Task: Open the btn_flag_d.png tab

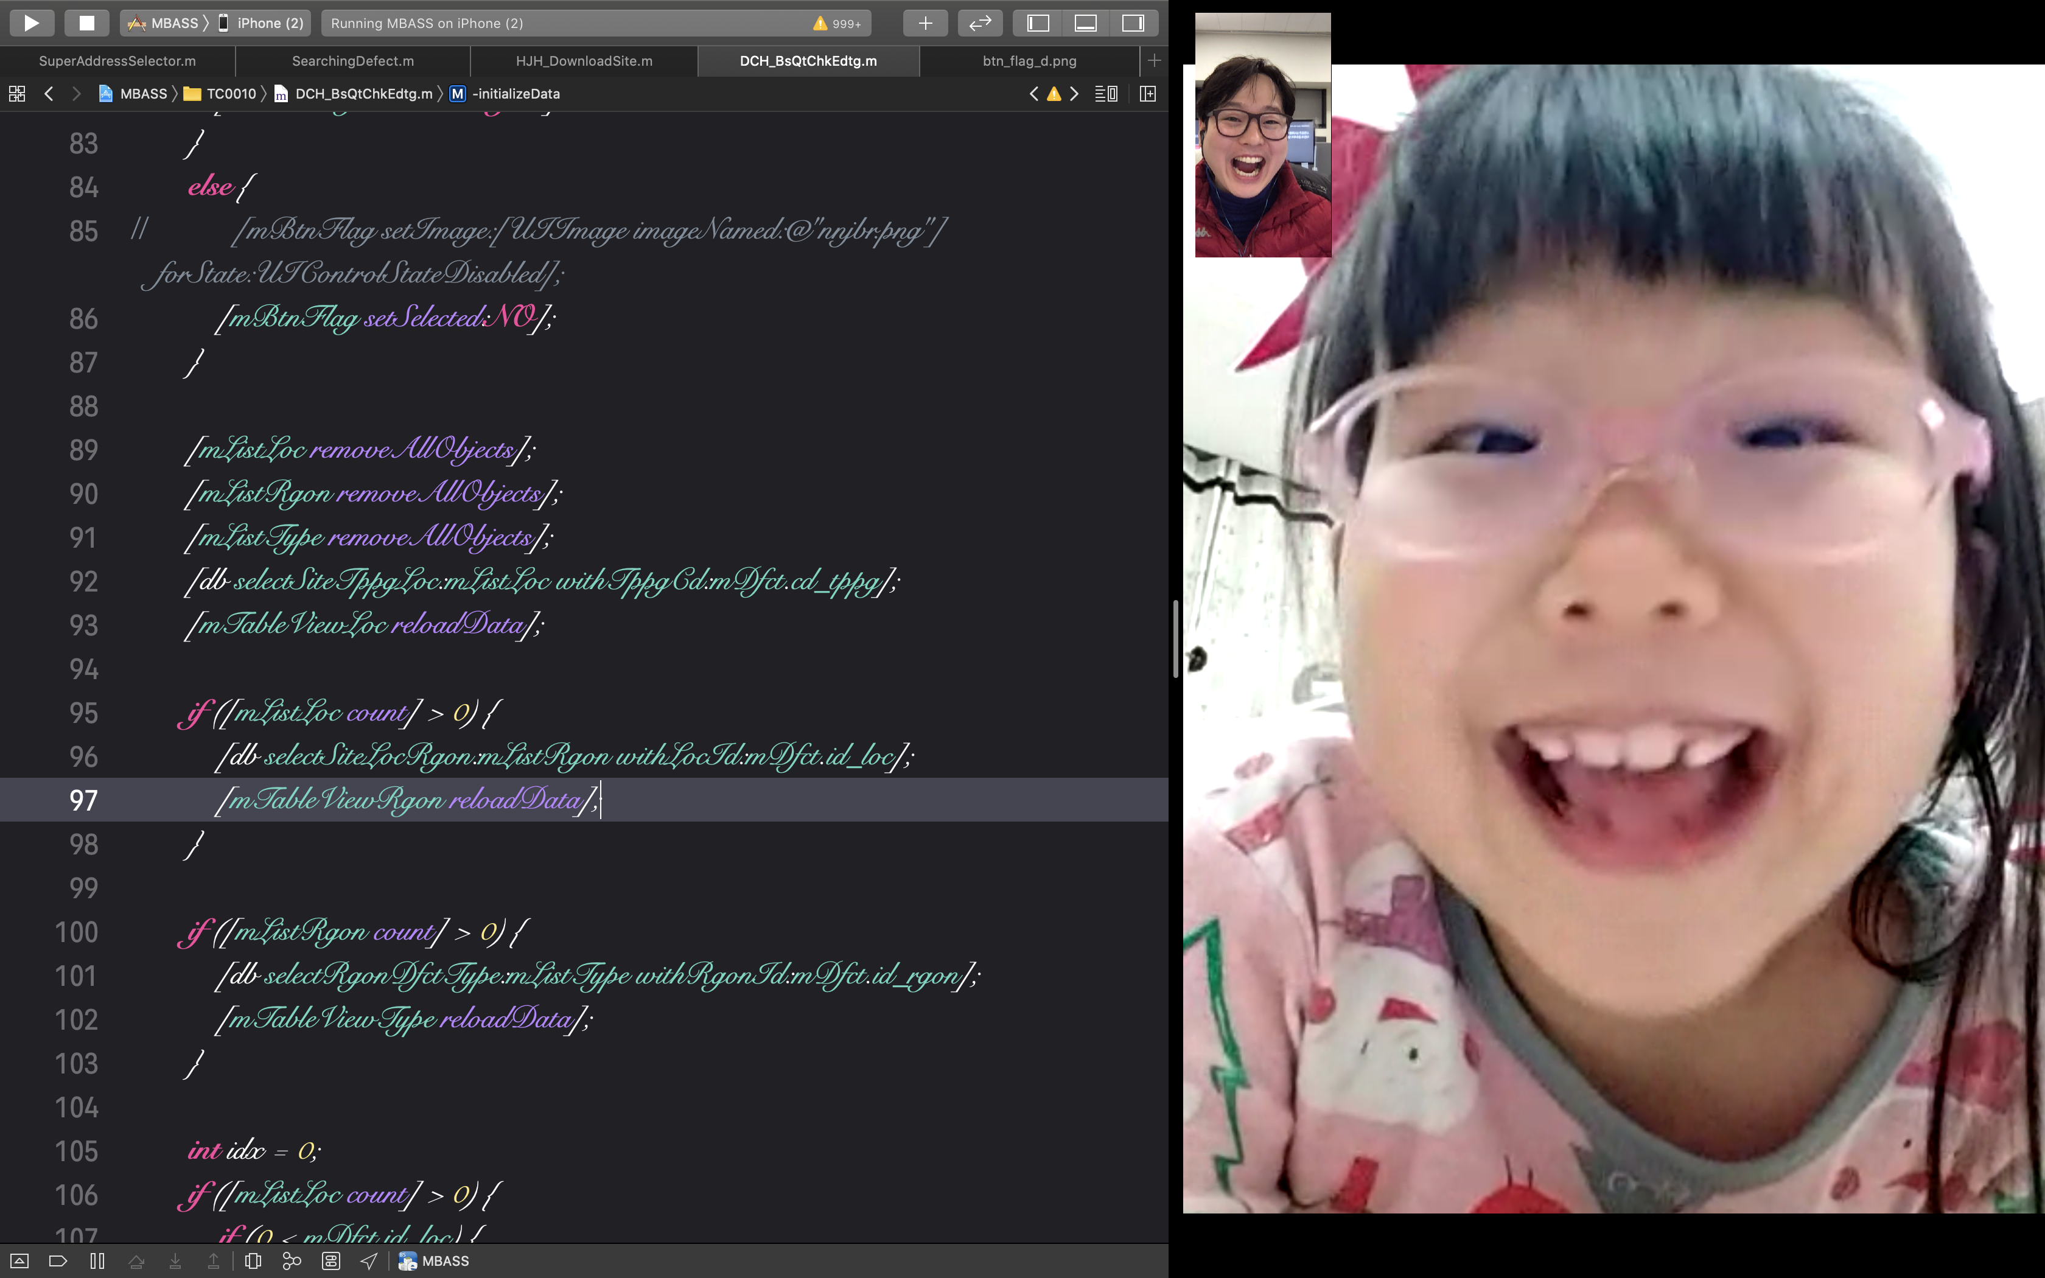Action: click(x=1029, y=61)
